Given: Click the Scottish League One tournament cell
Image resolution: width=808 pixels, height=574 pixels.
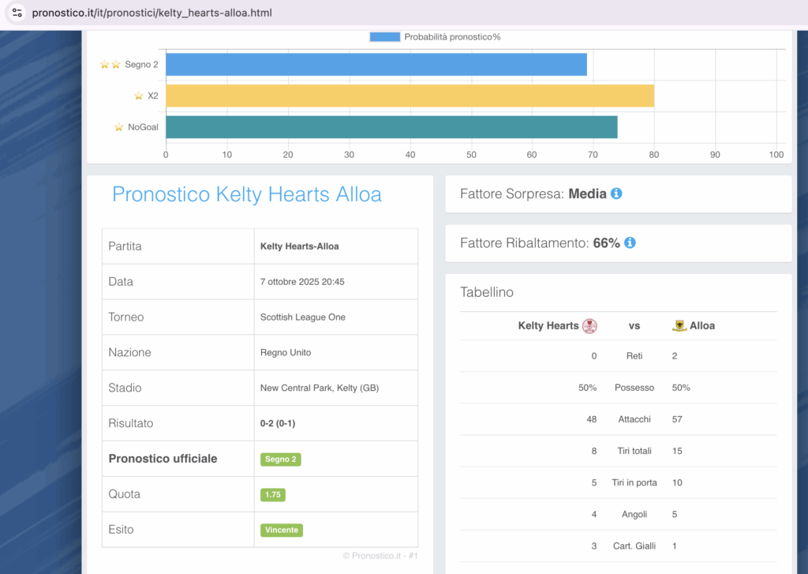Looking at the screenshot, I should pyautogui.click(x=303, y=317).
